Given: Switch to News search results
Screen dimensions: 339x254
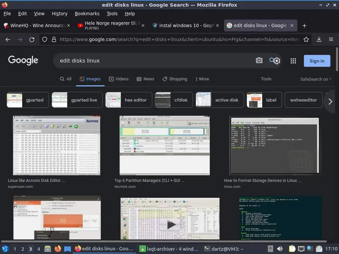Looking at the screenshot, I should point(146,79).
